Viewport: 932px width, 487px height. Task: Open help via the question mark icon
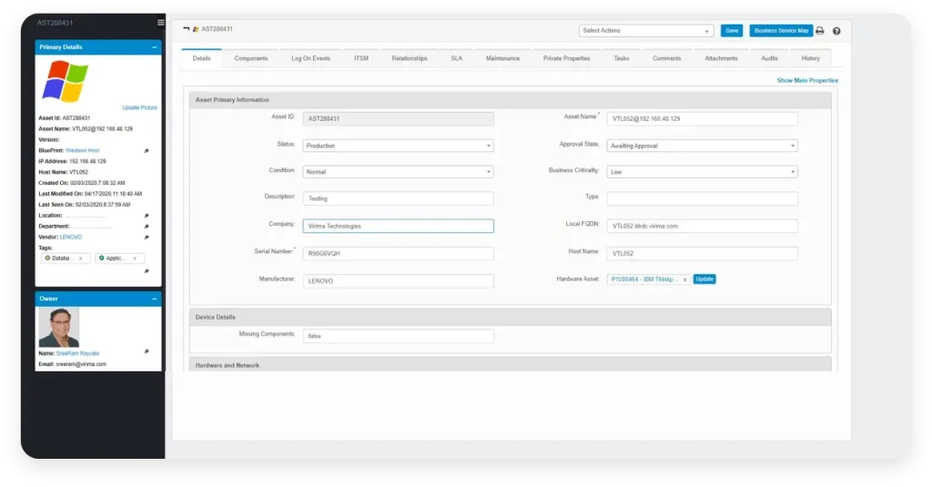pos(836,31)
